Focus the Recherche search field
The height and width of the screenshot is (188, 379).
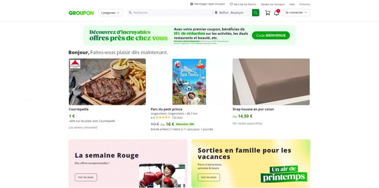(x=170, y=13)
